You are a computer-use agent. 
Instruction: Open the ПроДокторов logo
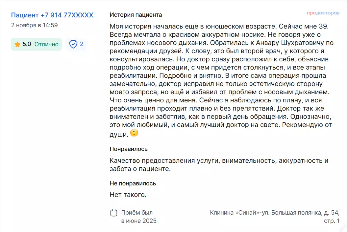[x=323, y=13]
